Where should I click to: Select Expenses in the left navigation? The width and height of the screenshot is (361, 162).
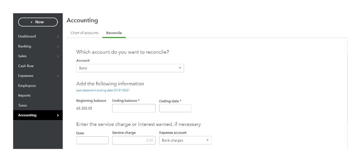(25, 76)
